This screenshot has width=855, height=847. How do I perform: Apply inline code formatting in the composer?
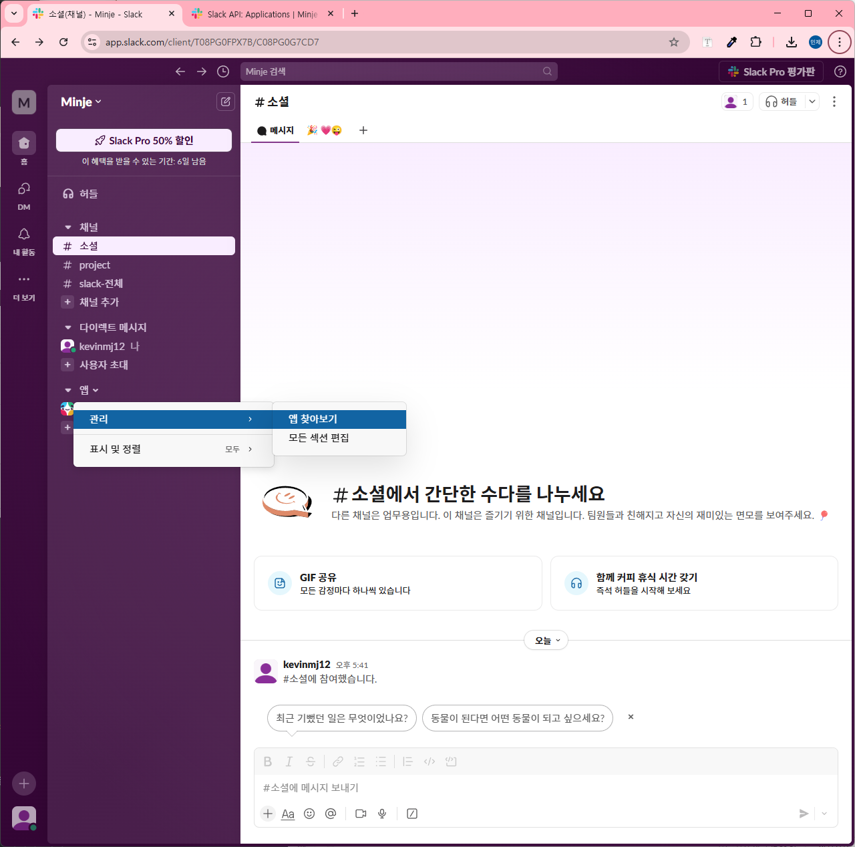coord(430,761)
